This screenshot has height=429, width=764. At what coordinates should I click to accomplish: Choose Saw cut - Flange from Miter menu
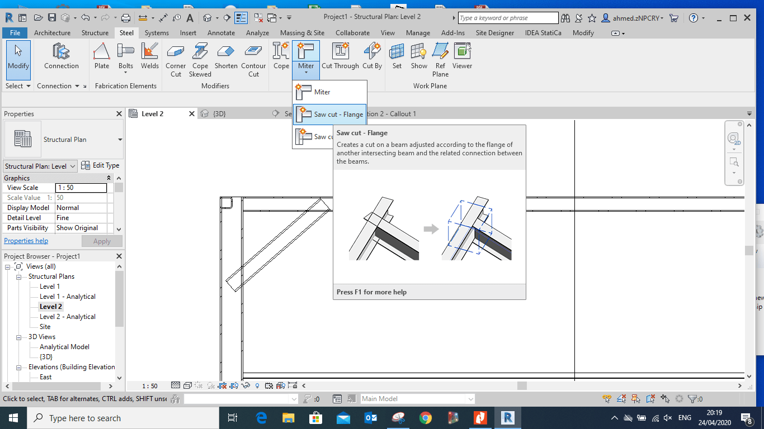(329, 113)
